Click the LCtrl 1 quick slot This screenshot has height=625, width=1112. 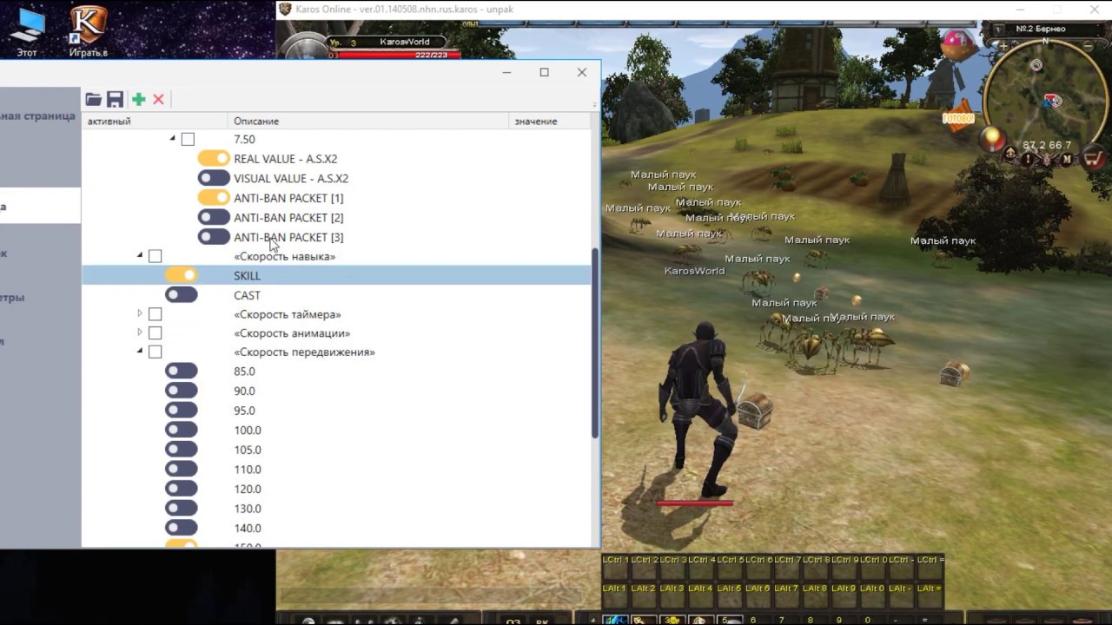[615, 566]
